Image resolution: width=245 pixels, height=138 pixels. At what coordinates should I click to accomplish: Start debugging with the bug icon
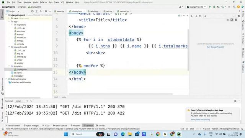pyautogui.click(x=214, y=7)
